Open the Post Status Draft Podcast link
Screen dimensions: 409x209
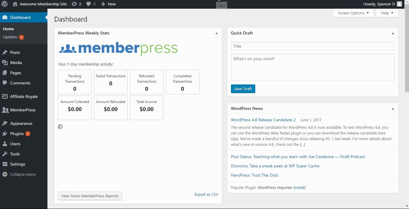(298, 157)
